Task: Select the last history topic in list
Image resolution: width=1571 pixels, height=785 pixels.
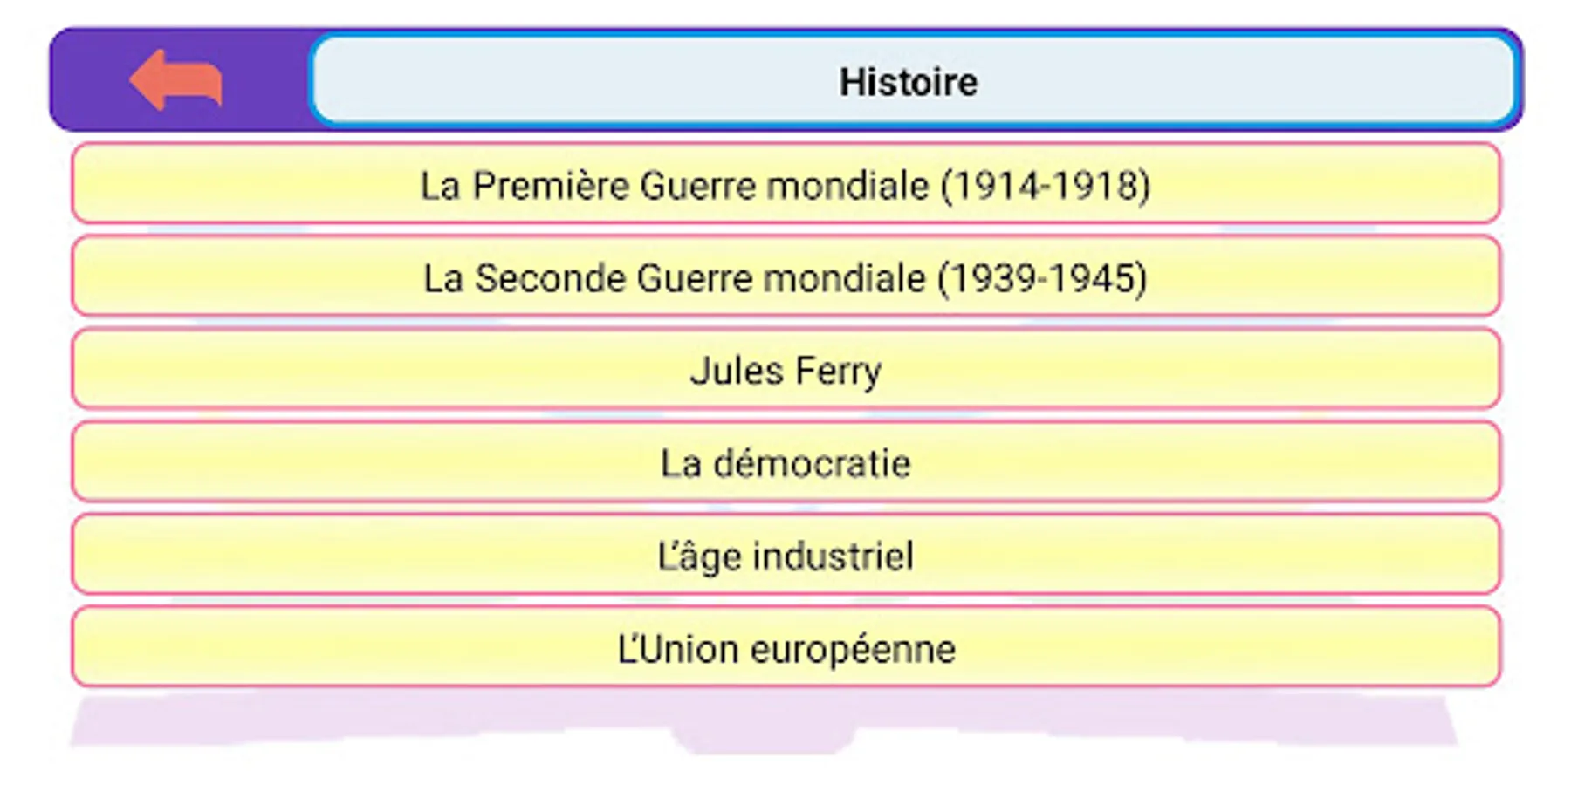Action: coord(785,648)
